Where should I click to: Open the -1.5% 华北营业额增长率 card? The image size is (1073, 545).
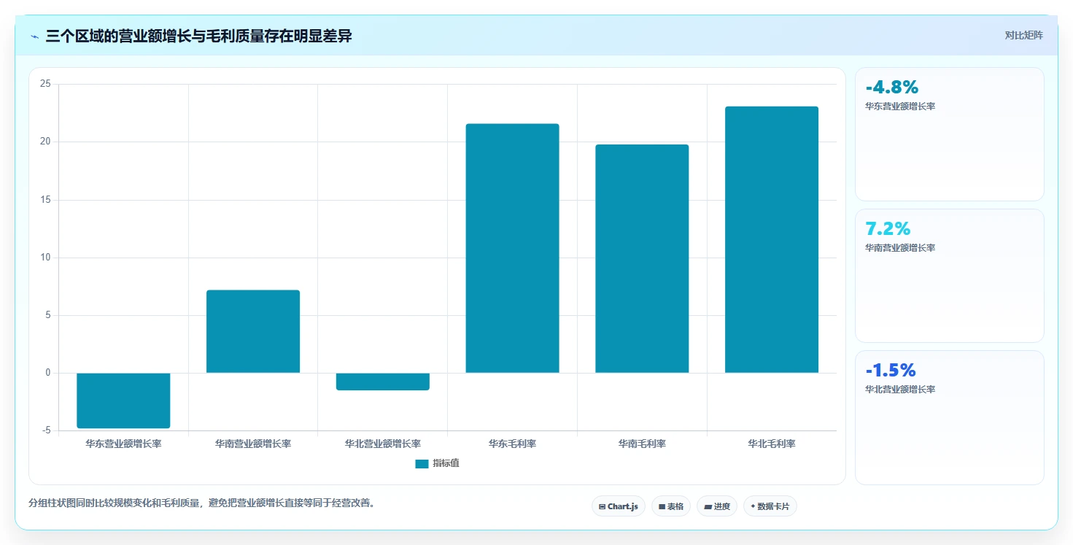point(950,417)
